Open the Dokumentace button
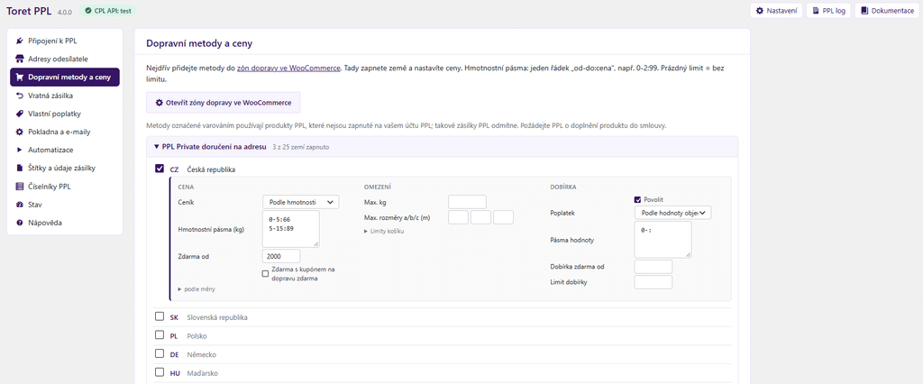The width and height of the screenshot is (923, 384). (x=887, y=11)
